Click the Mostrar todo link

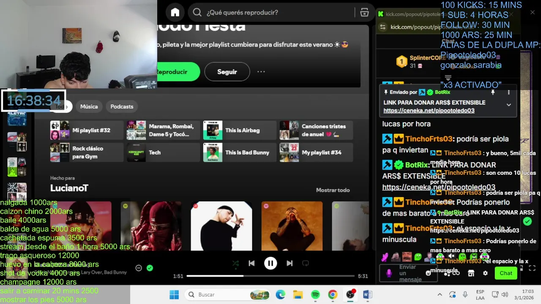point(333,190)
